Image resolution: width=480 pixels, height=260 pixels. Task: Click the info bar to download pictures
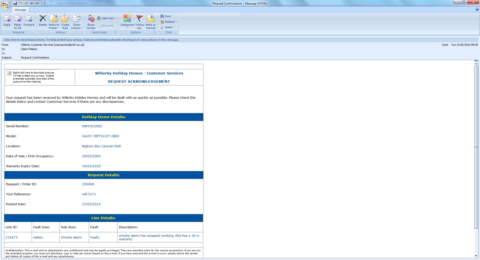pos(240,40)
